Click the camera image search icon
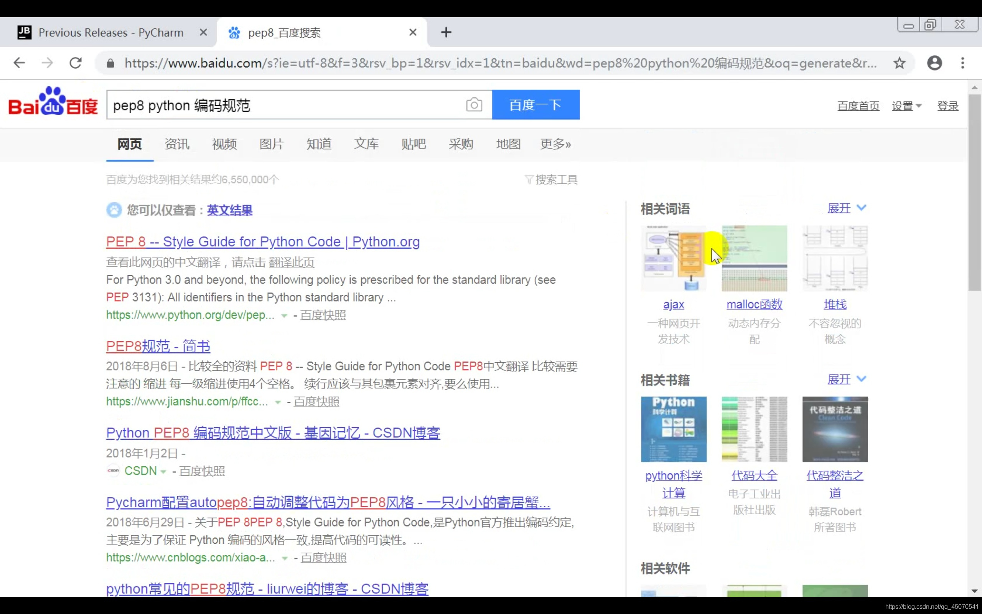The width and height of the screenshot is (982, 614). click(474, 105)
